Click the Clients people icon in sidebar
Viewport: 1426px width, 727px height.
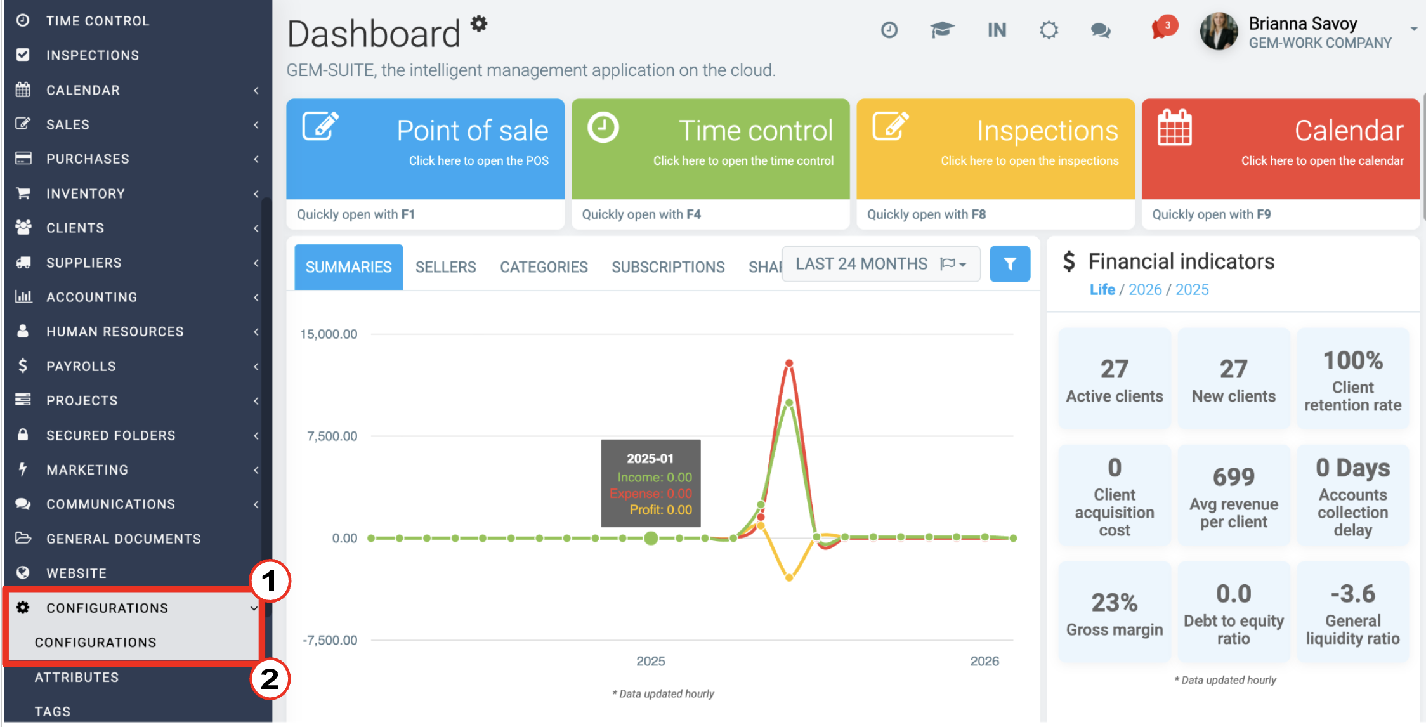tap(23, 227)
